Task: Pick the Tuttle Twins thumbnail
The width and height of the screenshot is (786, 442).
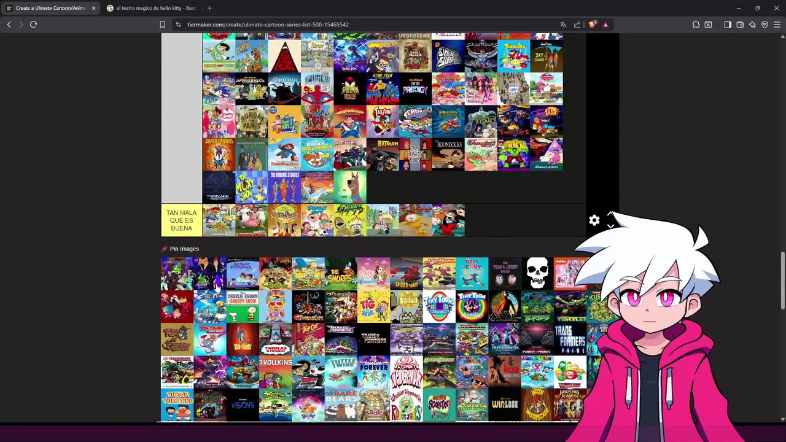Action: [341, 371]
